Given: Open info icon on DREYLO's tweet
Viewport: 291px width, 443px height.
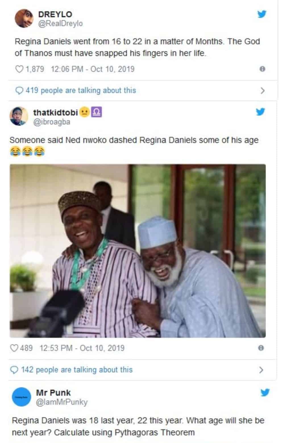Looking at the screenshot, I should [262, 69].
